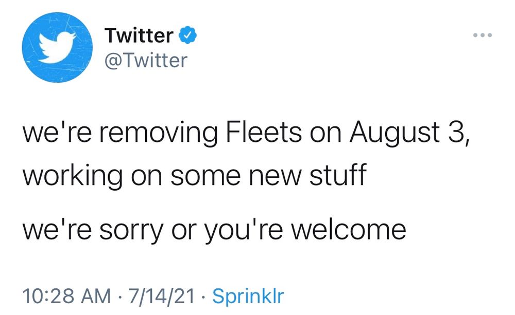Open the three-dot more options menu
Viewport: 515px width, 315px height.
pyautogui.click(x=483, y=36)
